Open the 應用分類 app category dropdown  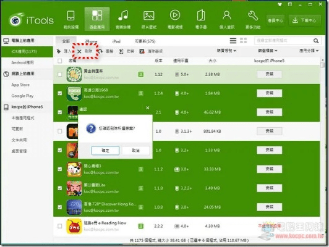(x=309, y=51)
